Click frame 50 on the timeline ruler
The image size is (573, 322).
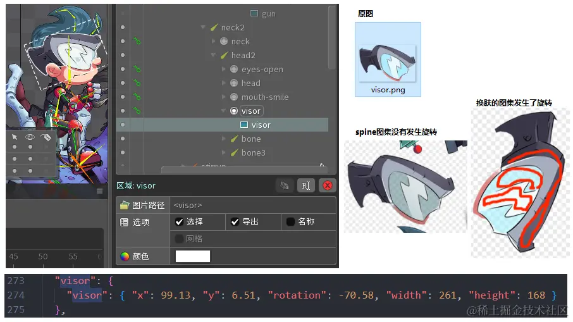[x=43, y=257]
